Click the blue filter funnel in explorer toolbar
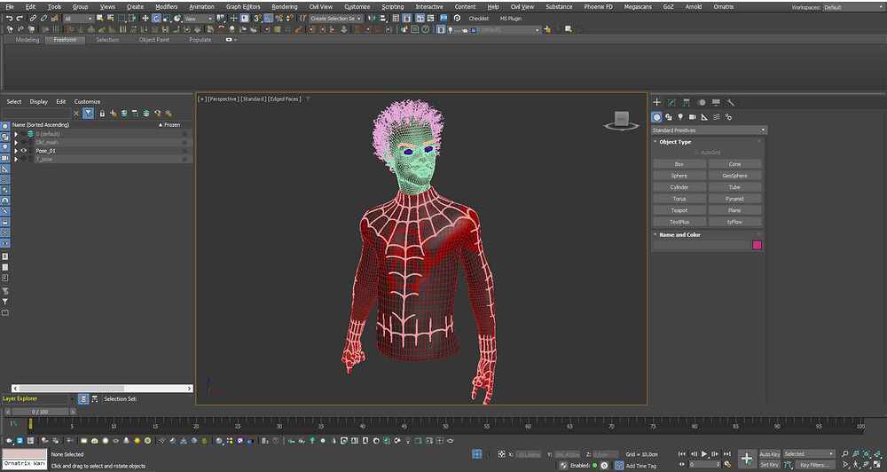The image size is (887, 472). point(88,114)
